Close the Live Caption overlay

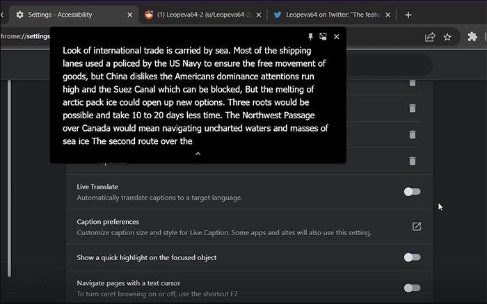(337, 36)
